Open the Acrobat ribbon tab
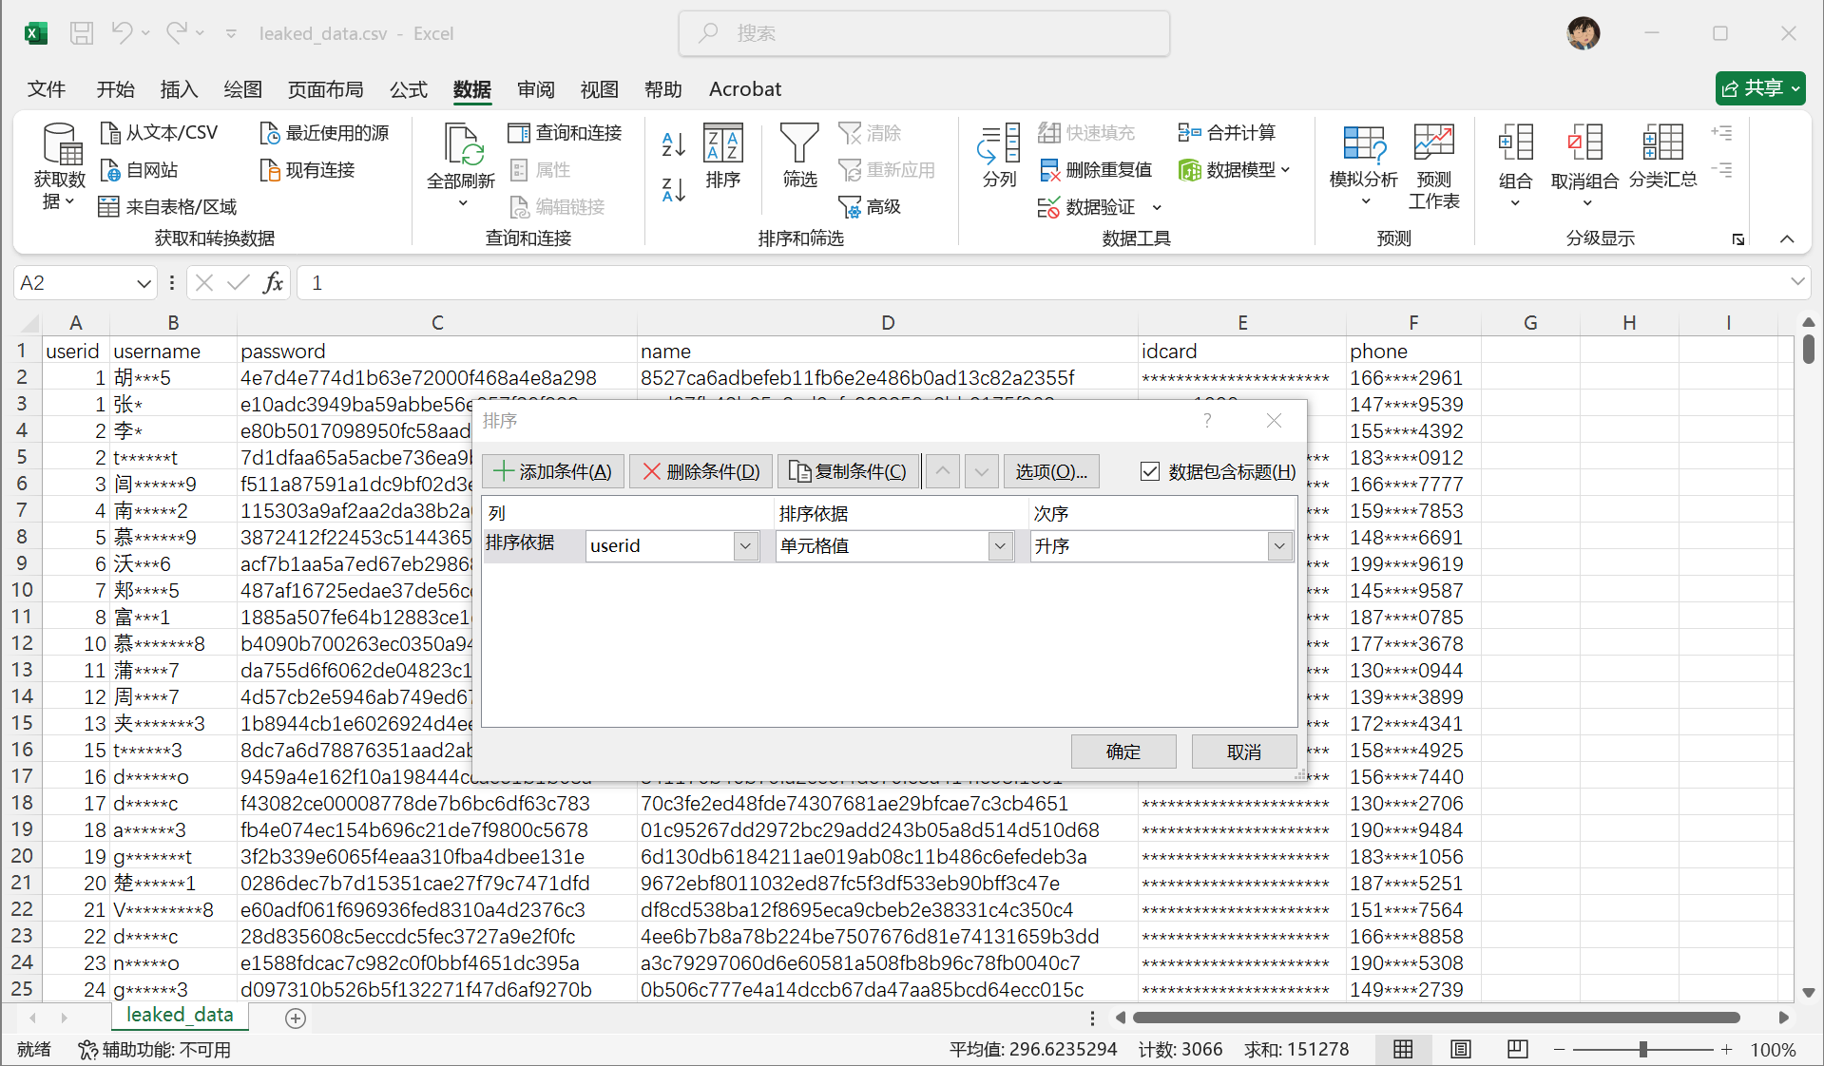The height and width of the screenshot is (1066, 1824). (x=744, y=89)
